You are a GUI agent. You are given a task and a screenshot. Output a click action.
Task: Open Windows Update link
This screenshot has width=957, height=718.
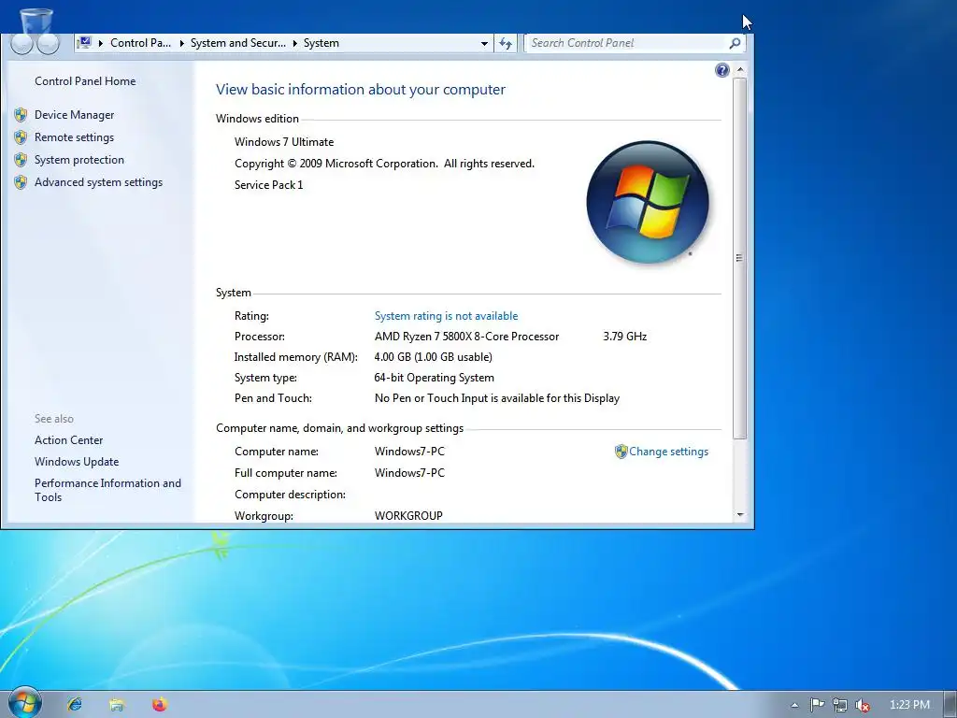[77, 462]
